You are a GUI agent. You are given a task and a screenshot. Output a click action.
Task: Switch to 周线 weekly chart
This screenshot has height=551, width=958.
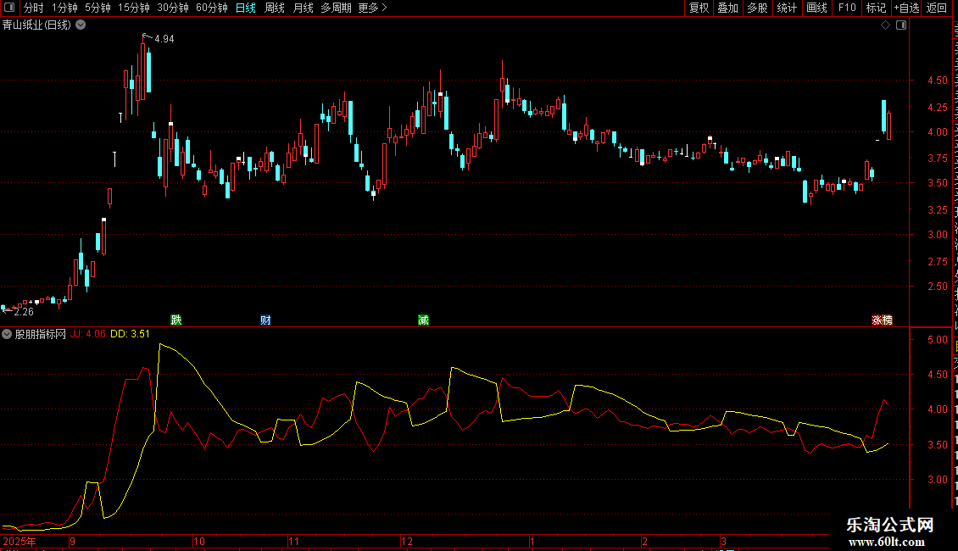point(275,8)
